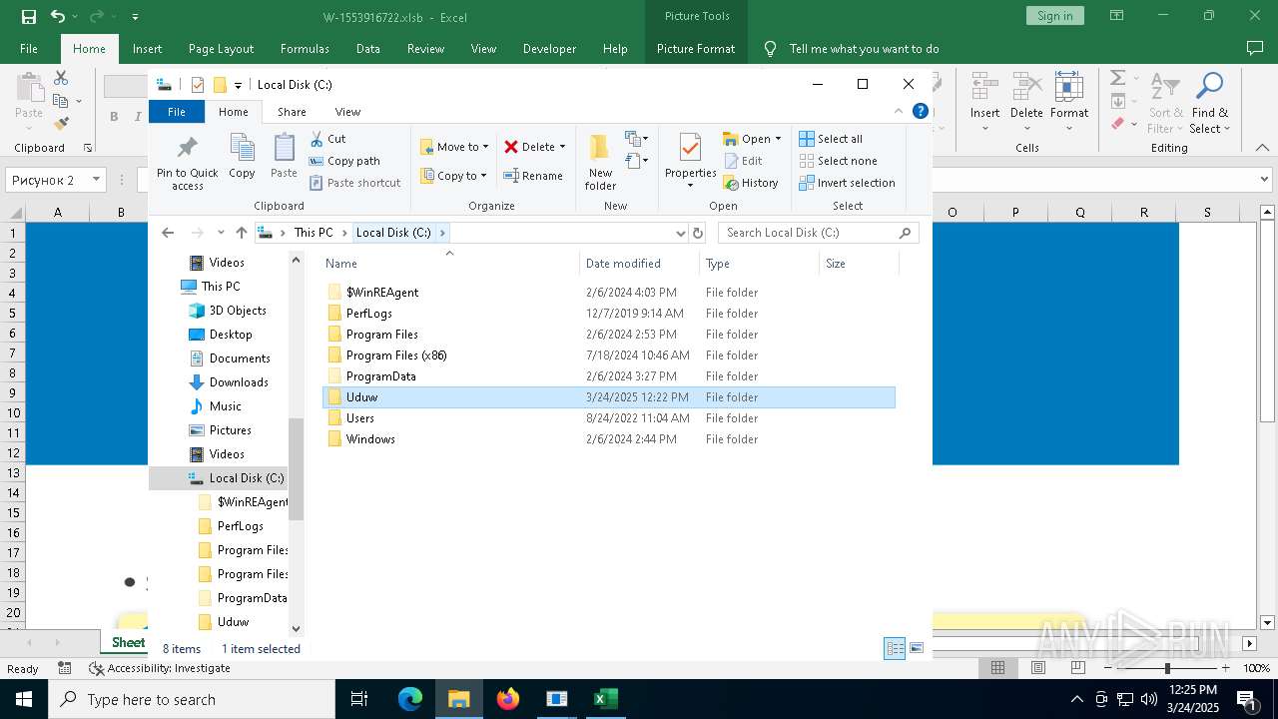Open Excel Find & Select
This screenshot has width=1278, height=719.
pyautogui.click(x=1210, y=102)
